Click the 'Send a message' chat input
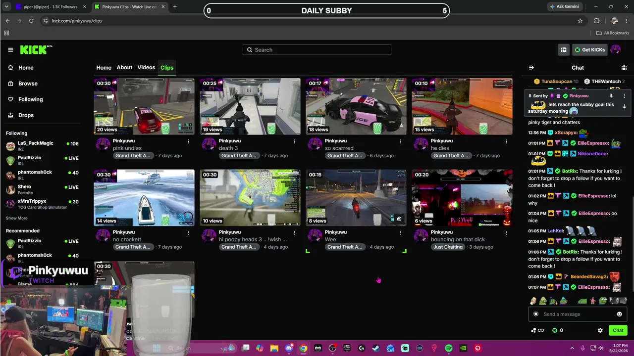Image resolution: width=634 pixels, height=356 pixels. (x=577, y=314)
